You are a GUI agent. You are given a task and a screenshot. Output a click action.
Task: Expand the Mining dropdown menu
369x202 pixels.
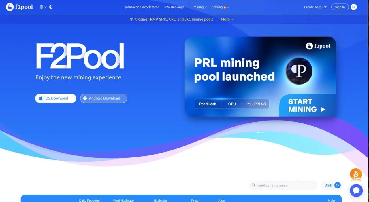click(x=200, y=7)
